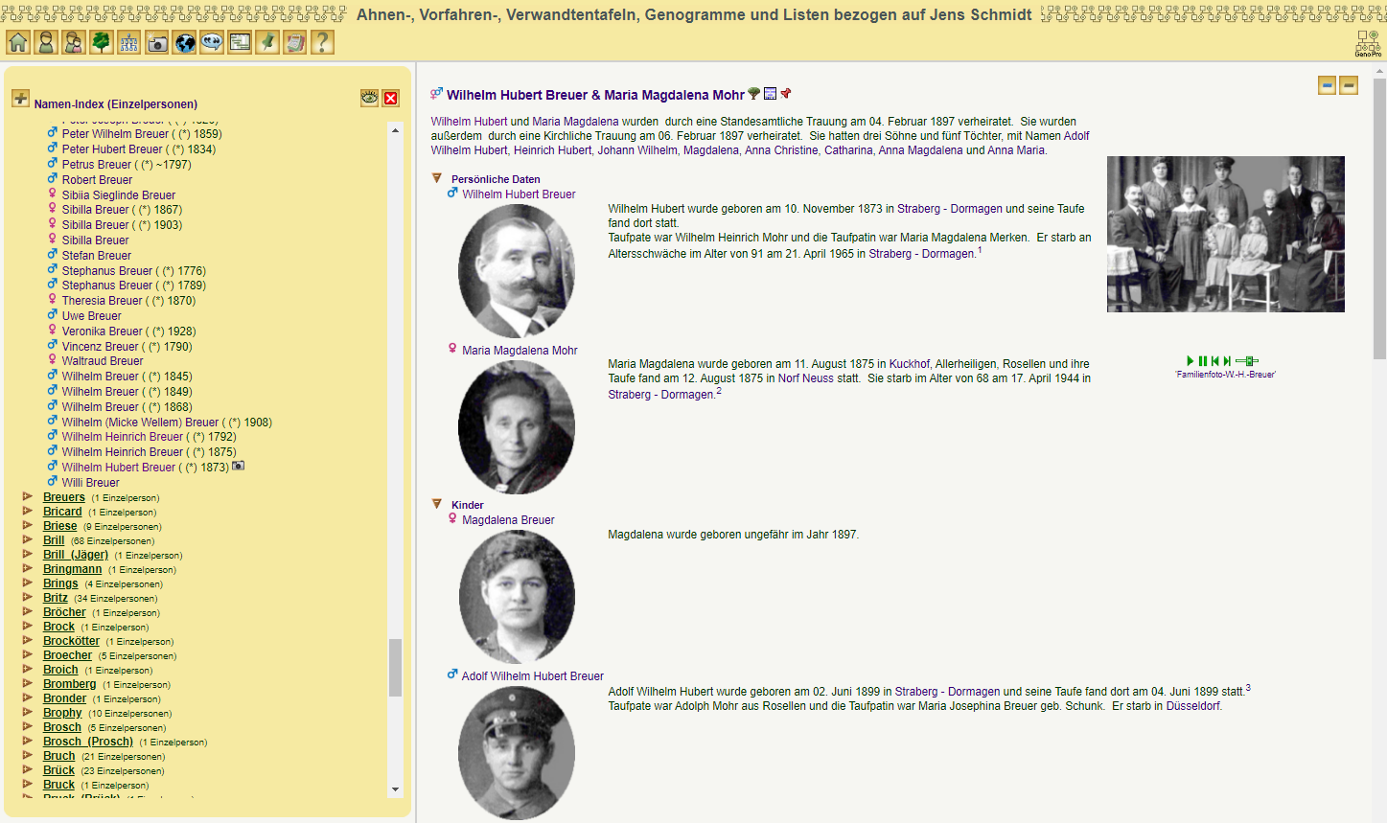Click the green pushpin toolbar icon
The height and width of the screenshot is (823, 1387).
pyautogui.click(x=267, y=42)
